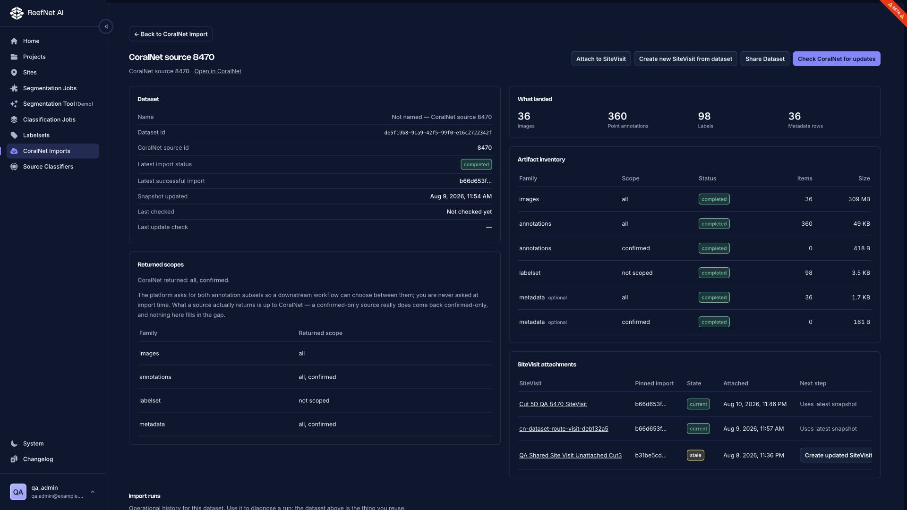
Task: Click the 360 Point annotations stat
Action: (x=628, y=119)
